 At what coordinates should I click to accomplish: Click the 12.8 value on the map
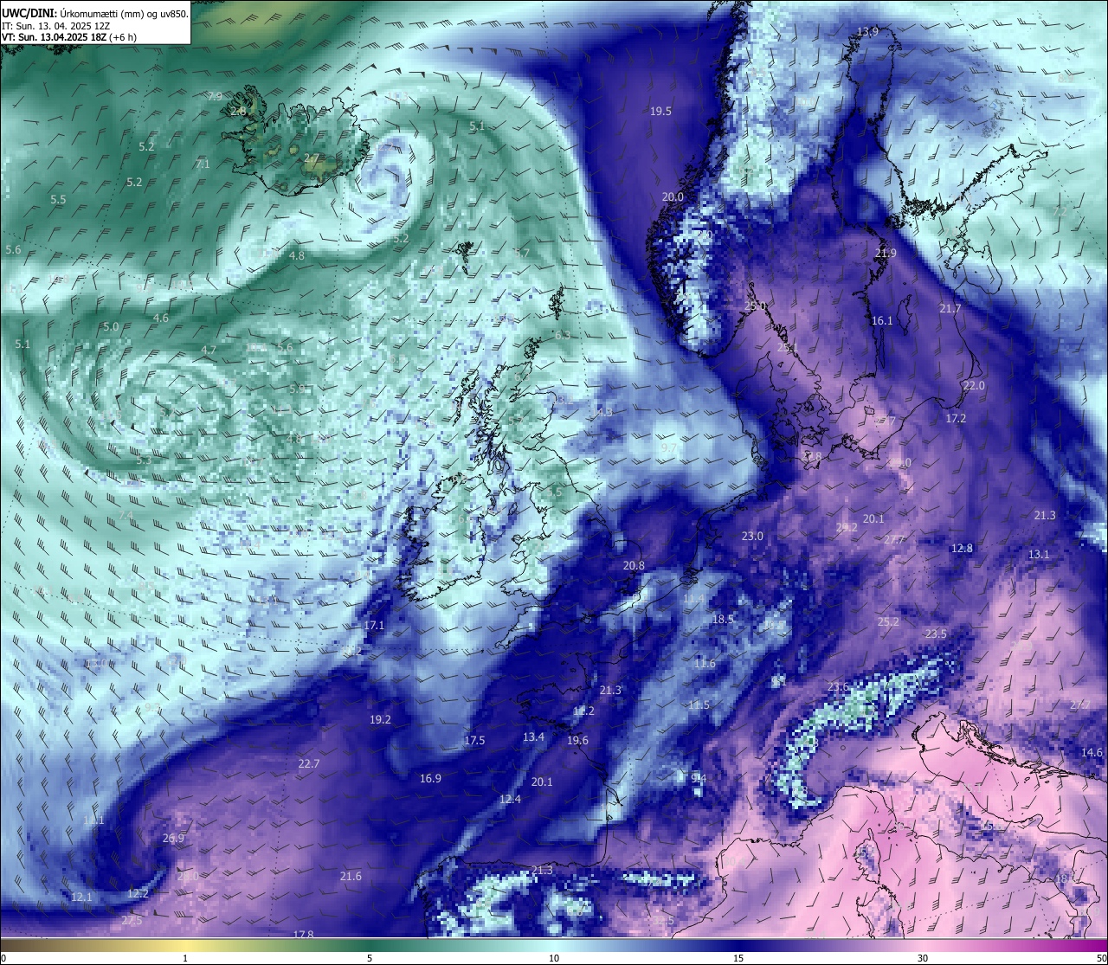(x=962, y=548)
